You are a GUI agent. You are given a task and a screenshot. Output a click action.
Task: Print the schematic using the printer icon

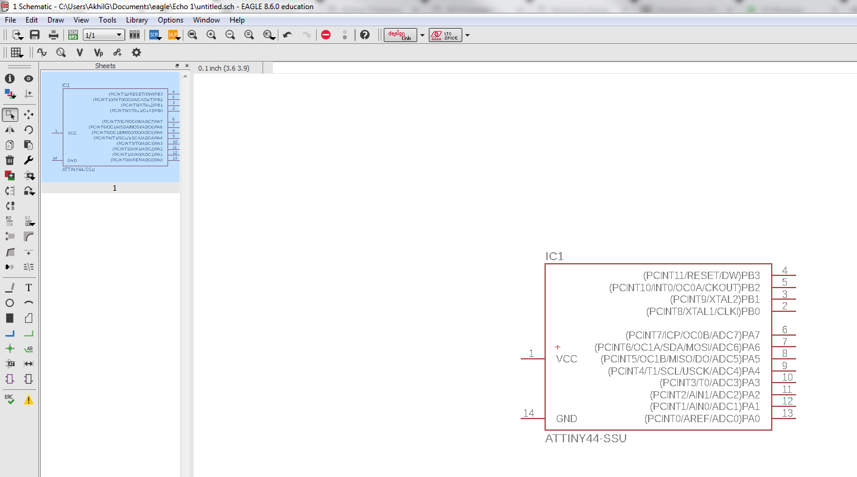coord(54,35)
